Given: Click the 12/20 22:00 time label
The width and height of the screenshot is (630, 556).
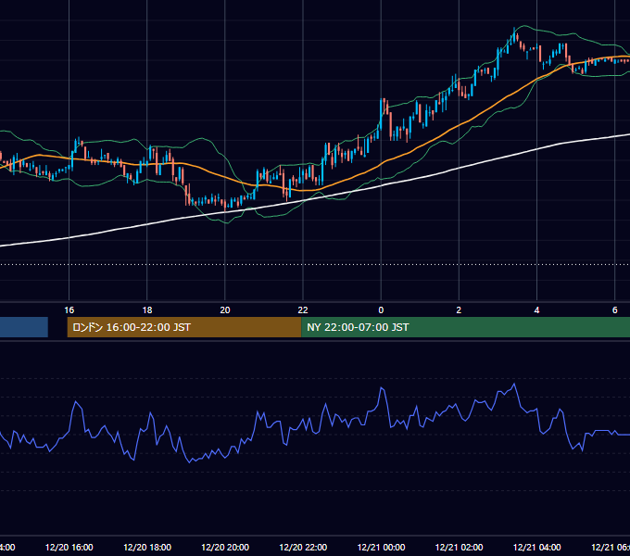Looking at the screenshot, I should 303,547.
